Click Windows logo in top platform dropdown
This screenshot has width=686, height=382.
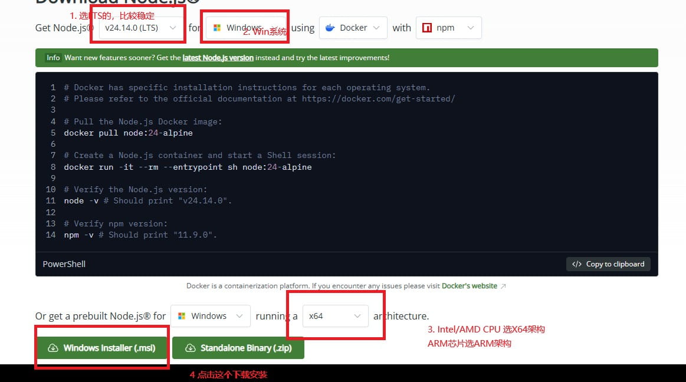[x=217, y=28]
